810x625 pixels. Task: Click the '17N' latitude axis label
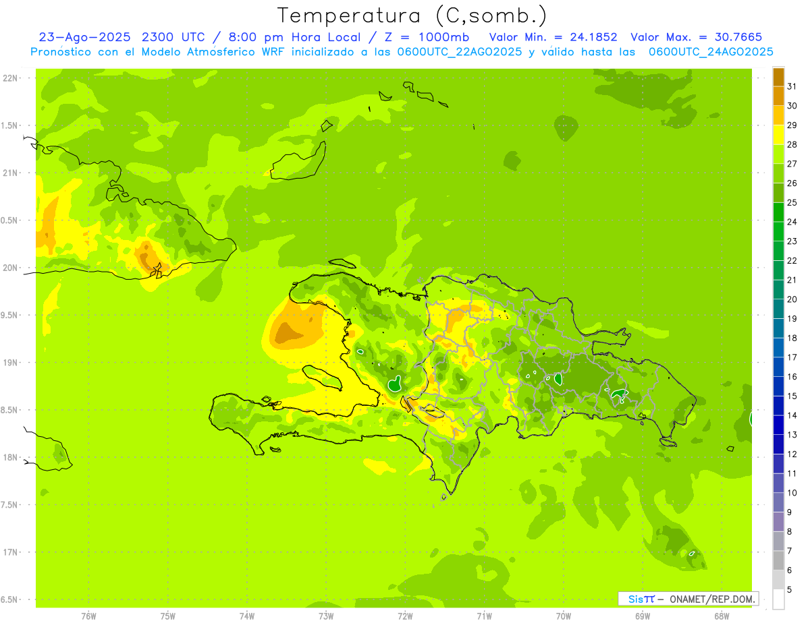[10, 552]
